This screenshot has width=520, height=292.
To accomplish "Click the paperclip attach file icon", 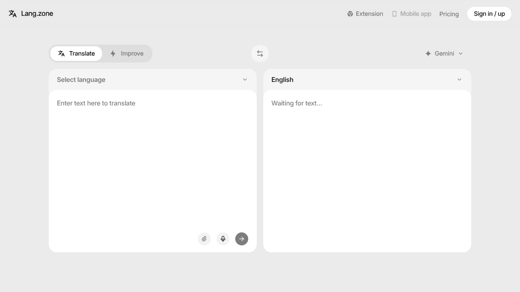I will click(204, 239).
